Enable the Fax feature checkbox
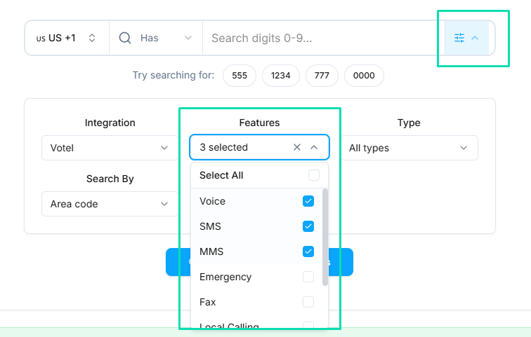The width and height of the screenshot is (531, 337). tap(308, 302)
